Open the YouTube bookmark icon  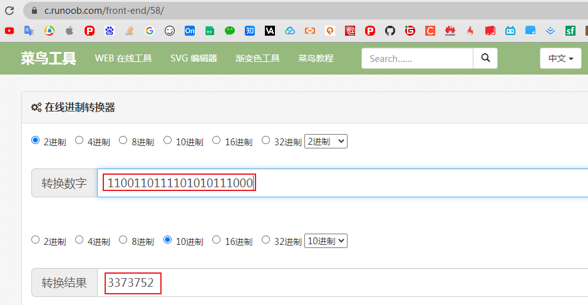tap(9, 31)
